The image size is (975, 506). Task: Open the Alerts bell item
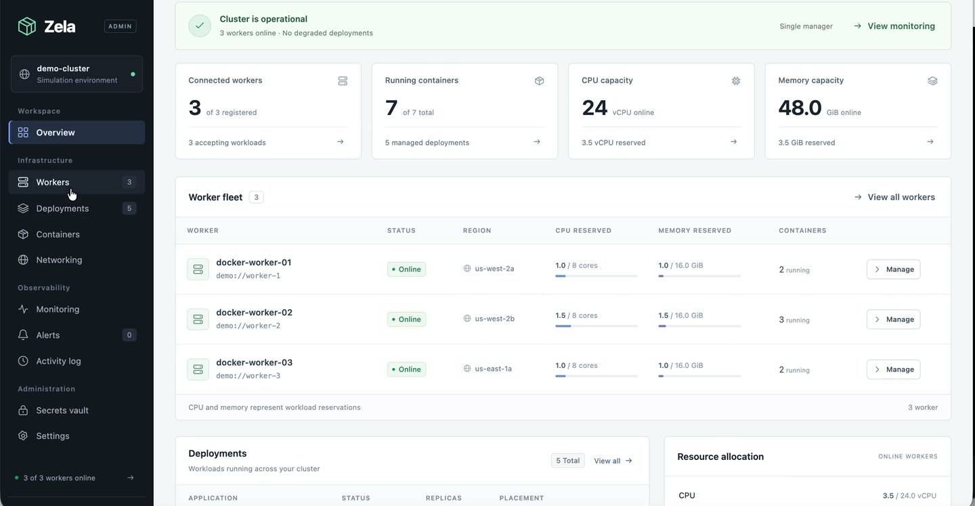click(x=77, y=335)
